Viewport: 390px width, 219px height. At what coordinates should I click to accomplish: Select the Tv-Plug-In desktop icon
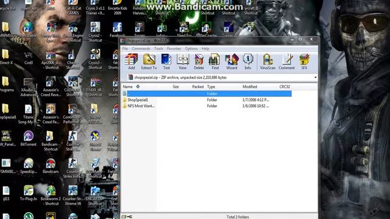point(29,193)
